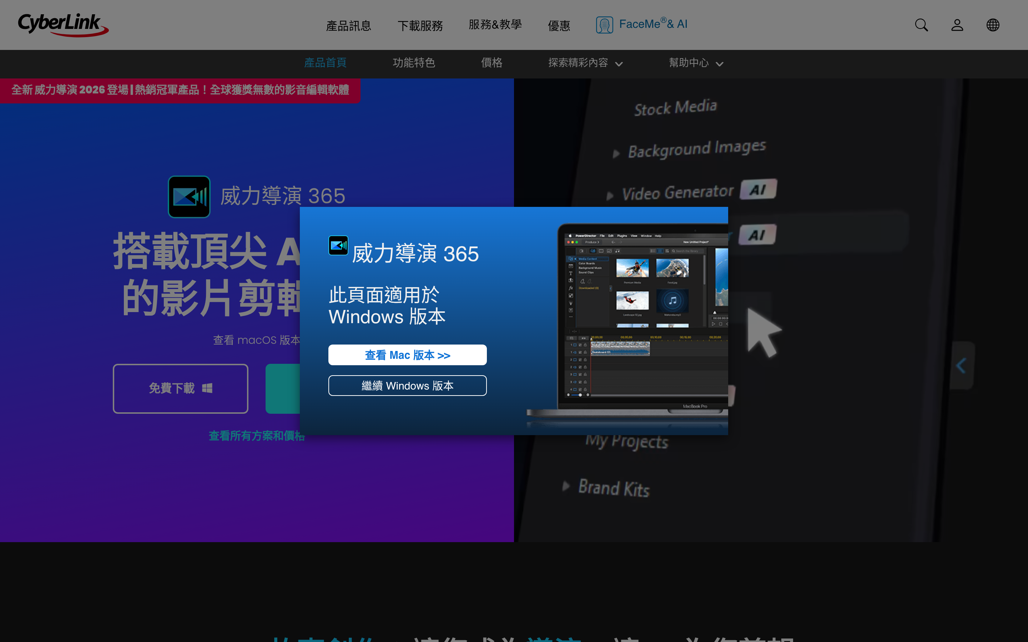Open 服務&教學 menu
The width and height of the screenshot is (1028, 642).
tap(495, 25)
